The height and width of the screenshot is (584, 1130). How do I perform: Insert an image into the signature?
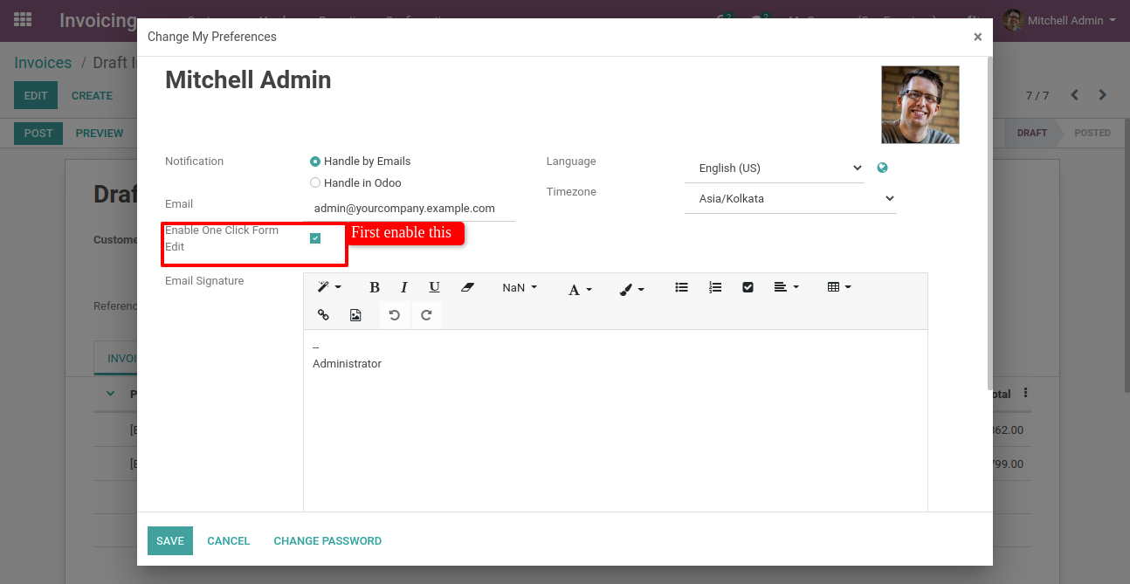tap(355, 315)
